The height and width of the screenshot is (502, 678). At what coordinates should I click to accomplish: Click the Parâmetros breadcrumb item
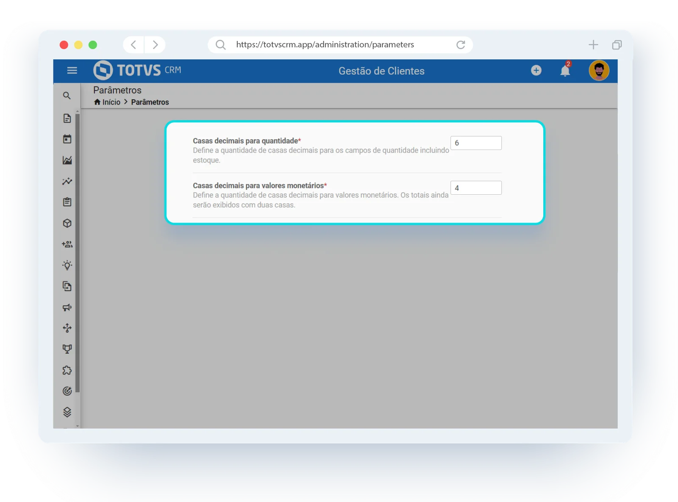tap(150, 102)
